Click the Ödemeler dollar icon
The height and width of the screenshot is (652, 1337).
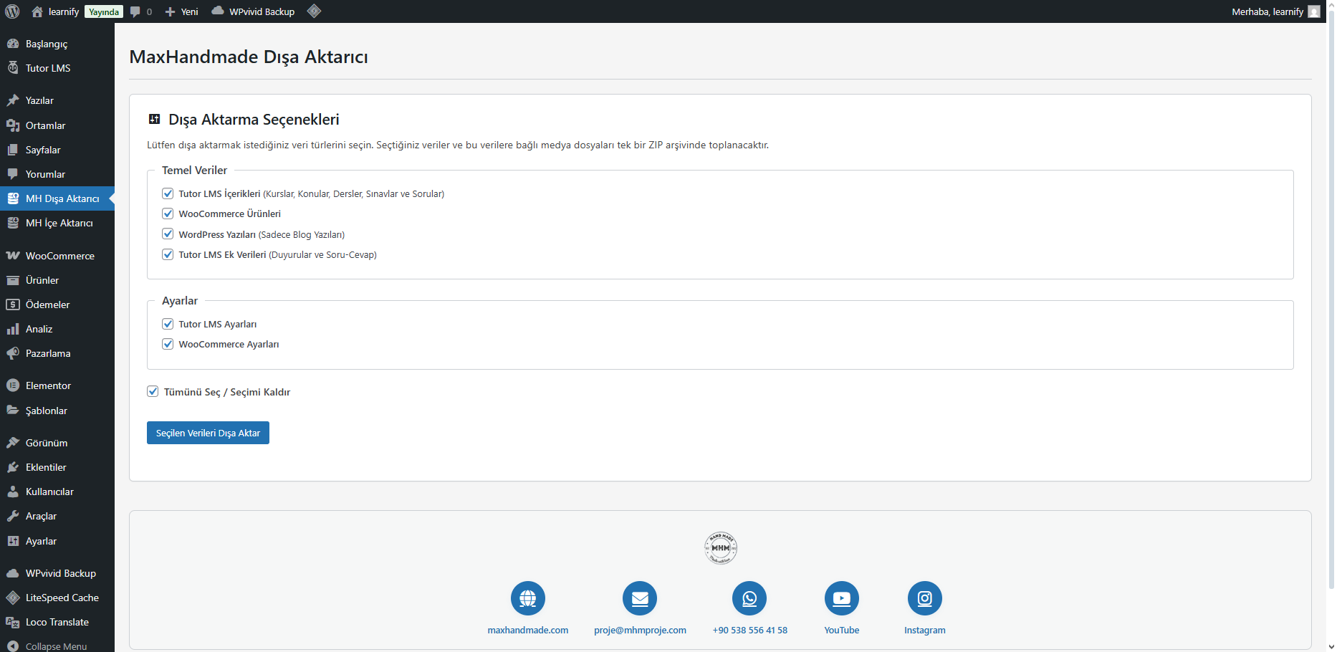tap(13, 305)
